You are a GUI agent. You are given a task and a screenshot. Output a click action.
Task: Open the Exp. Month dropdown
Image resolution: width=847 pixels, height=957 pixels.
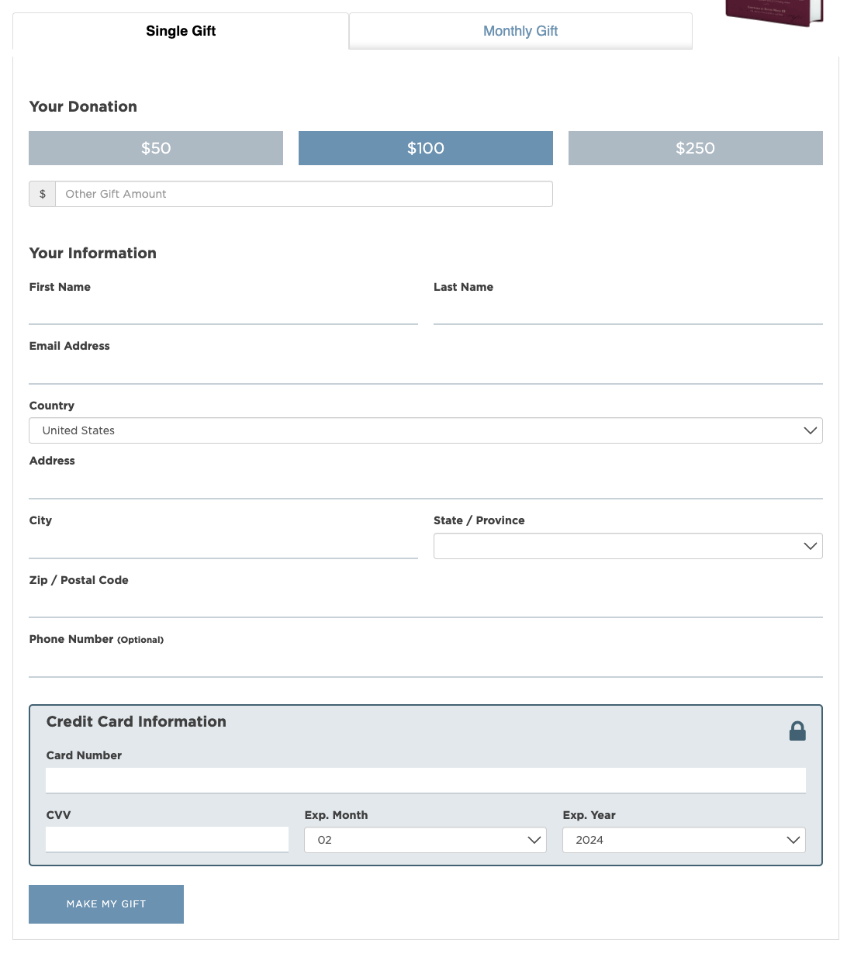425,840
